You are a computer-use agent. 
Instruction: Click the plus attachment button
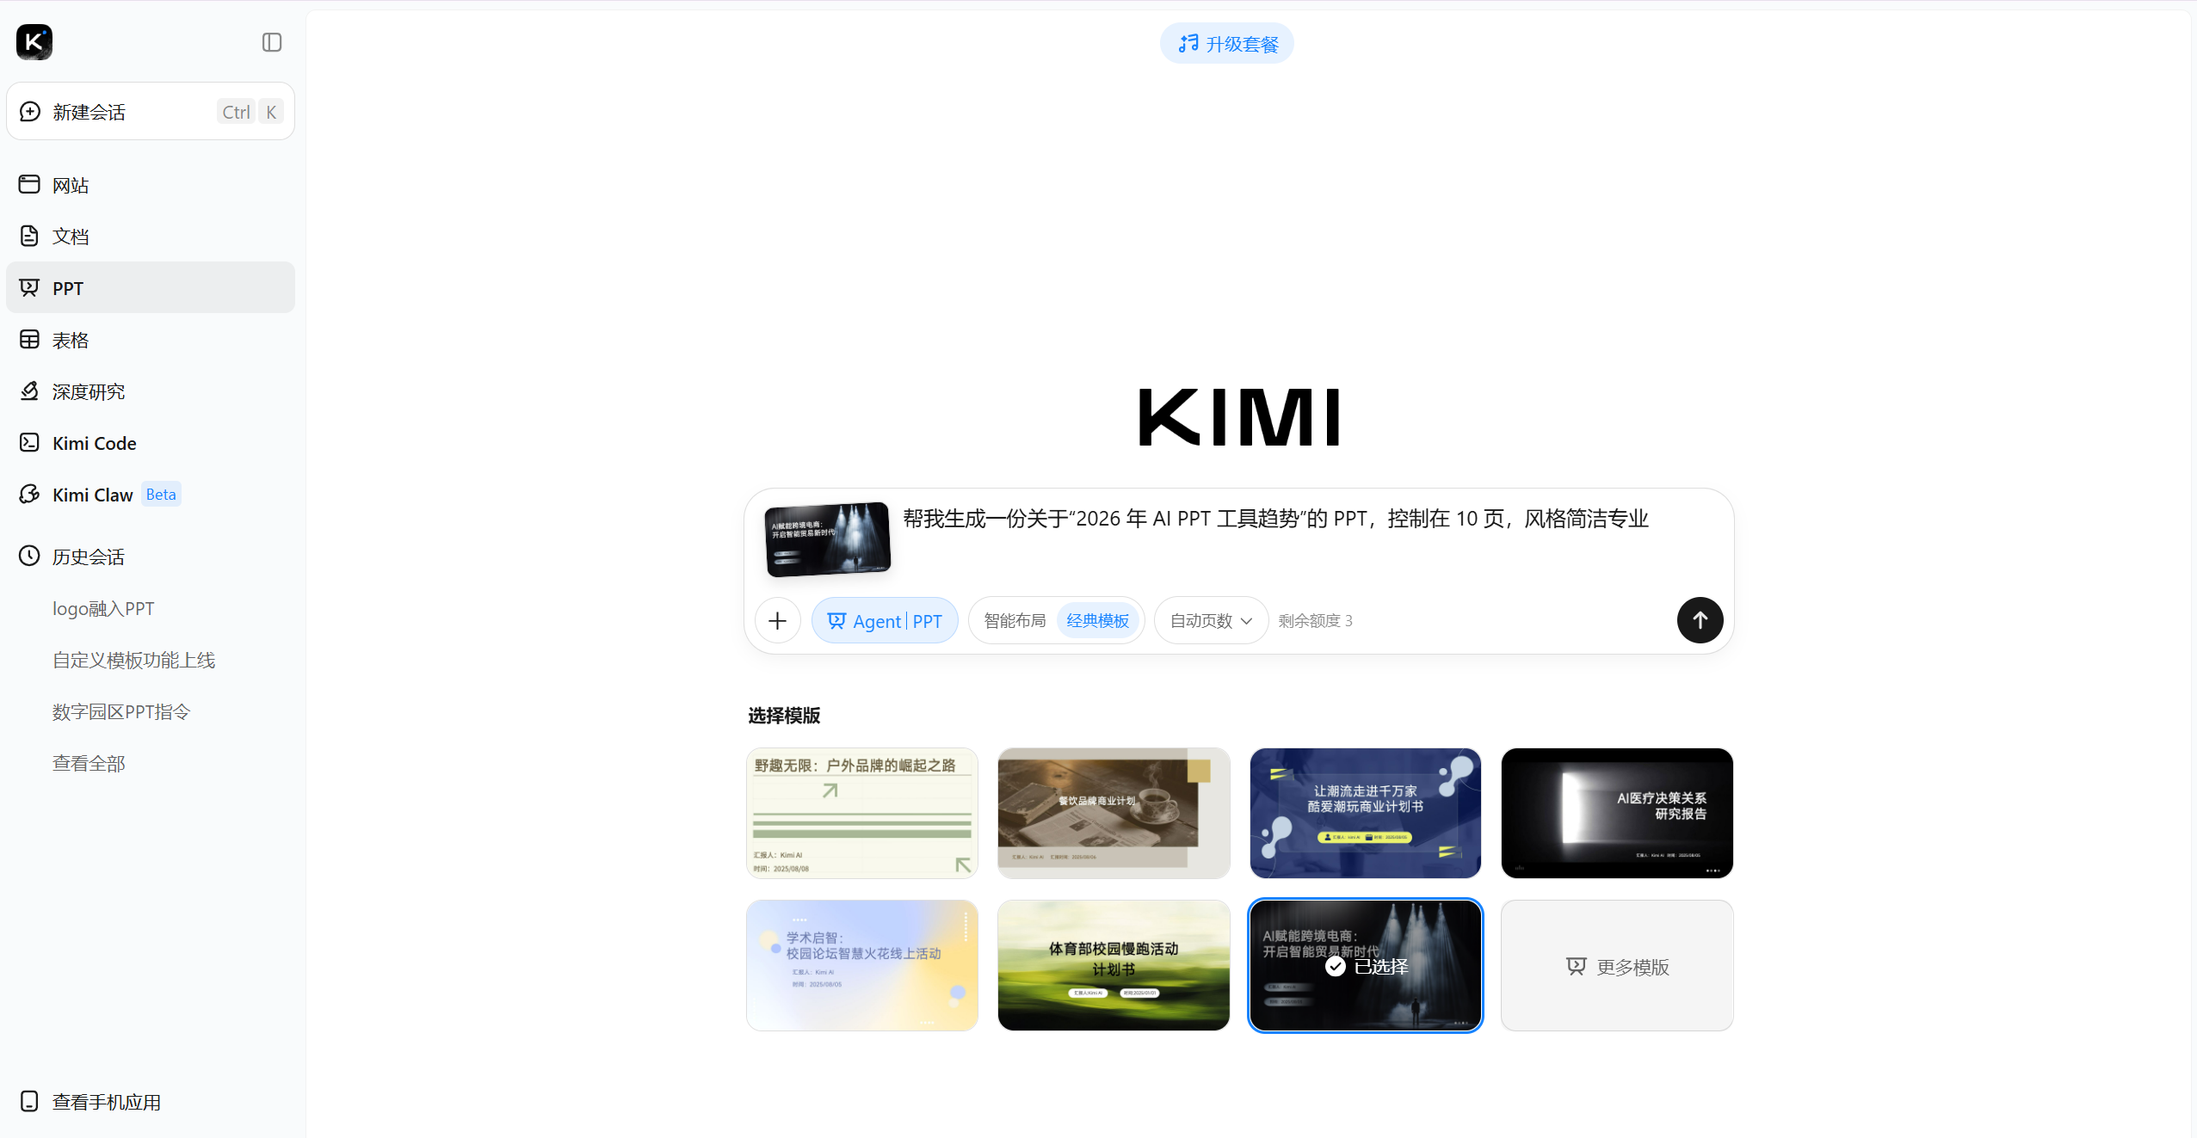[777, 620]
